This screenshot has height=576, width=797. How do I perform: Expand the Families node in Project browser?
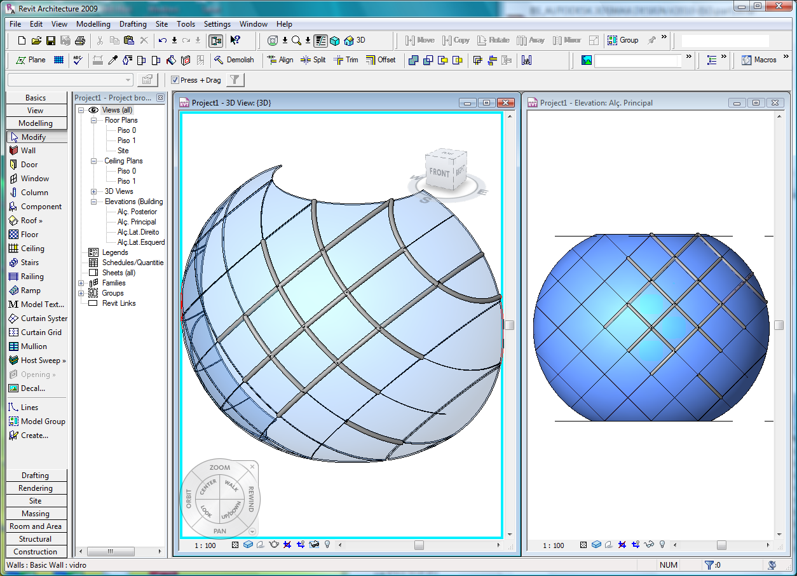point(81,283)
